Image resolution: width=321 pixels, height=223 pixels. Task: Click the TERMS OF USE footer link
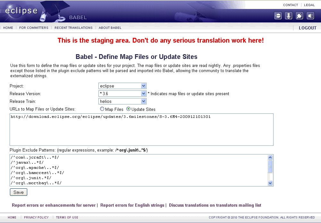[x=67, y=217]
